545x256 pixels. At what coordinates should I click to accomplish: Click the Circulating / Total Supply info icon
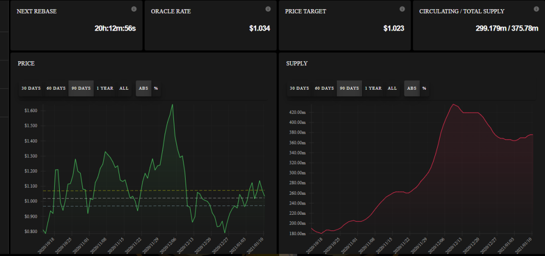point(536,9)
